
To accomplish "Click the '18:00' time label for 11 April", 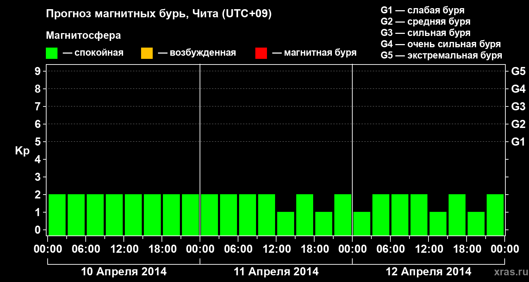I will tap(315, 249).
